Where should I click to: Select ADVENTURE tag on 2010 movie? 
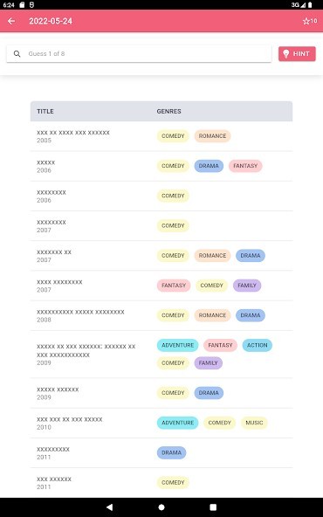pyautogui.click(x=178, y=423)
